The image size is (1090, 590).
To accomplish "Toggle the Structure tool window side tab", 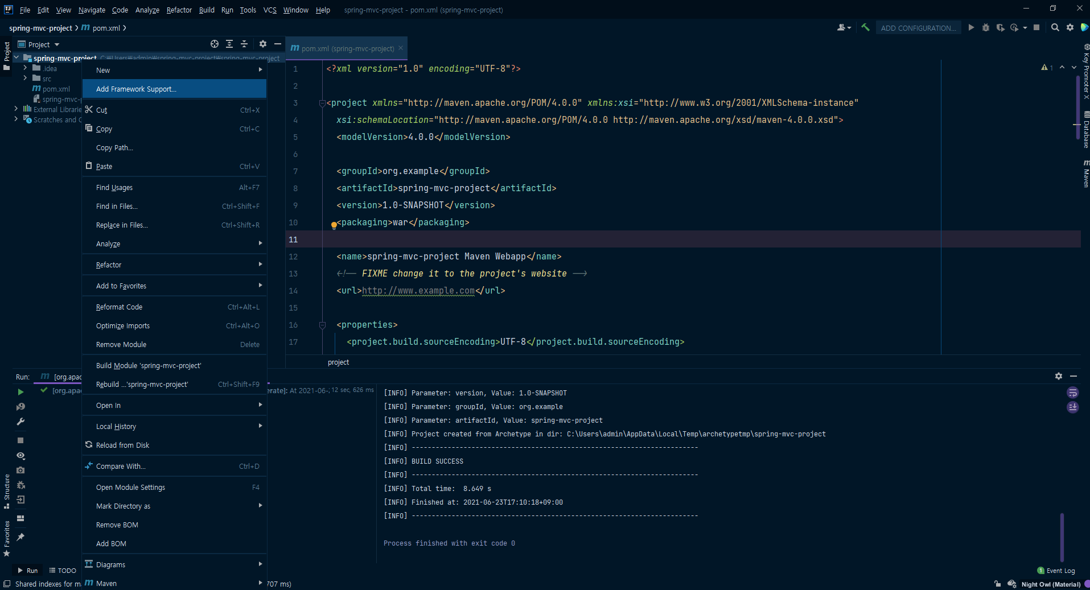I will tap(7, 492).
